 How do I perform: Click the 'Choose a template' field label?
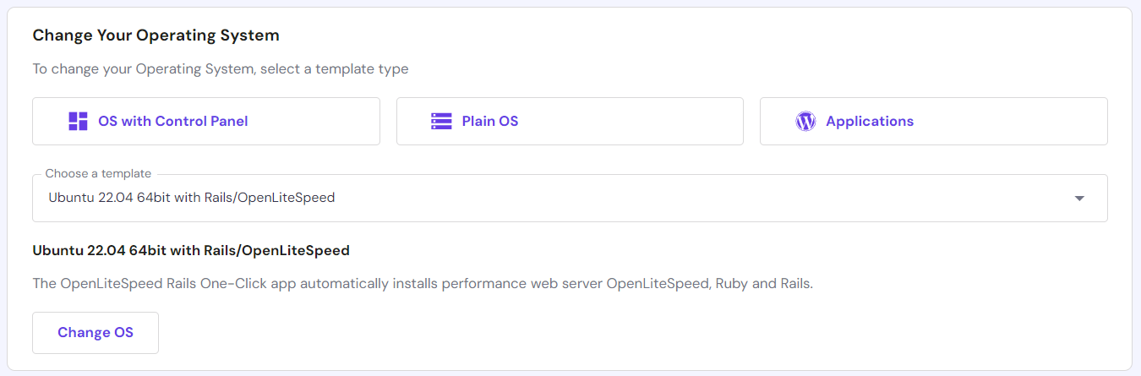(x=98, y=173)
